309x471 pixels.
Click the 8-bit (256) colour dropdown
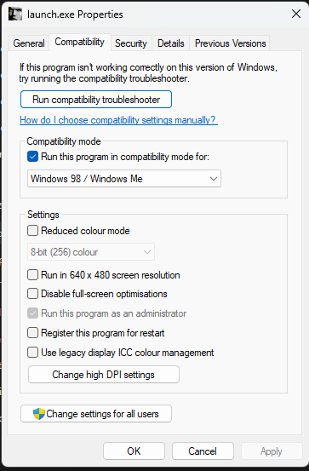pyautogui.click(x=91, y=252)
